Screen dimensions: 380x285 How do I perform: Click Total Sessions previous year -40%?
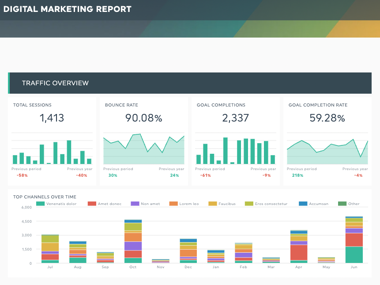point(81,175)
